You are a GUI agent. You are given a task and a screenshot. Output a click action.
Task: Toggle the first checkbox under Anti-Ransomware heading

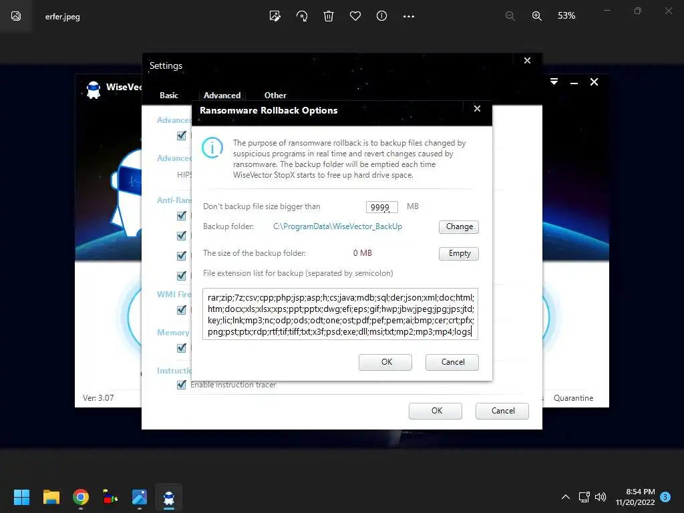coord(182,216)
